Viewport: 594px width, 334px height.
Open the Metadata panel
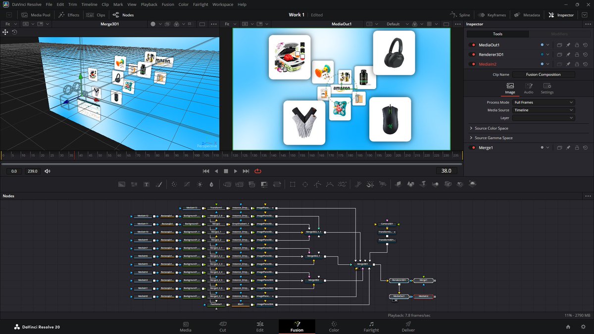527,15
